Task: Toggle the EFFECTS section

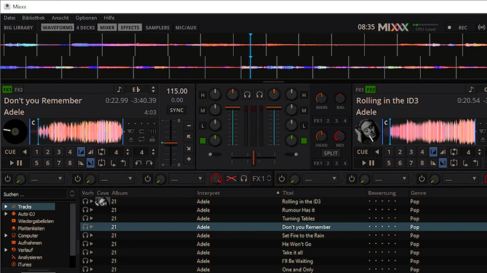Action: click(x=130, y=28)
